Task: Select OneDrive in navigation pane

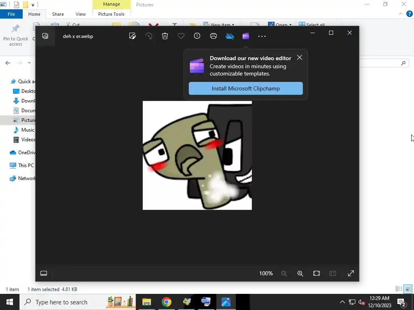Action: [x=23, y=153]
